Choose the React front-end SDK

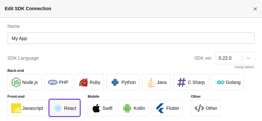pyautogui.click(x=65, y=108)
